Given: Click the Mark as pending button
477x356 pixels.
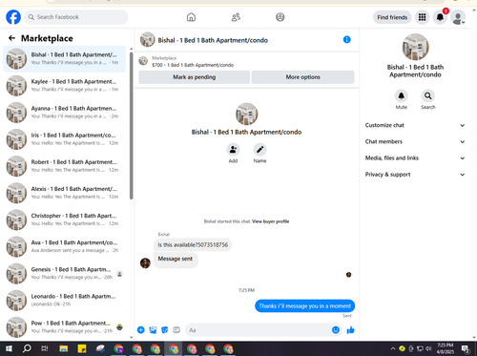Looking at the screenshot, I should pyautogui.click(x=195, y=77).
